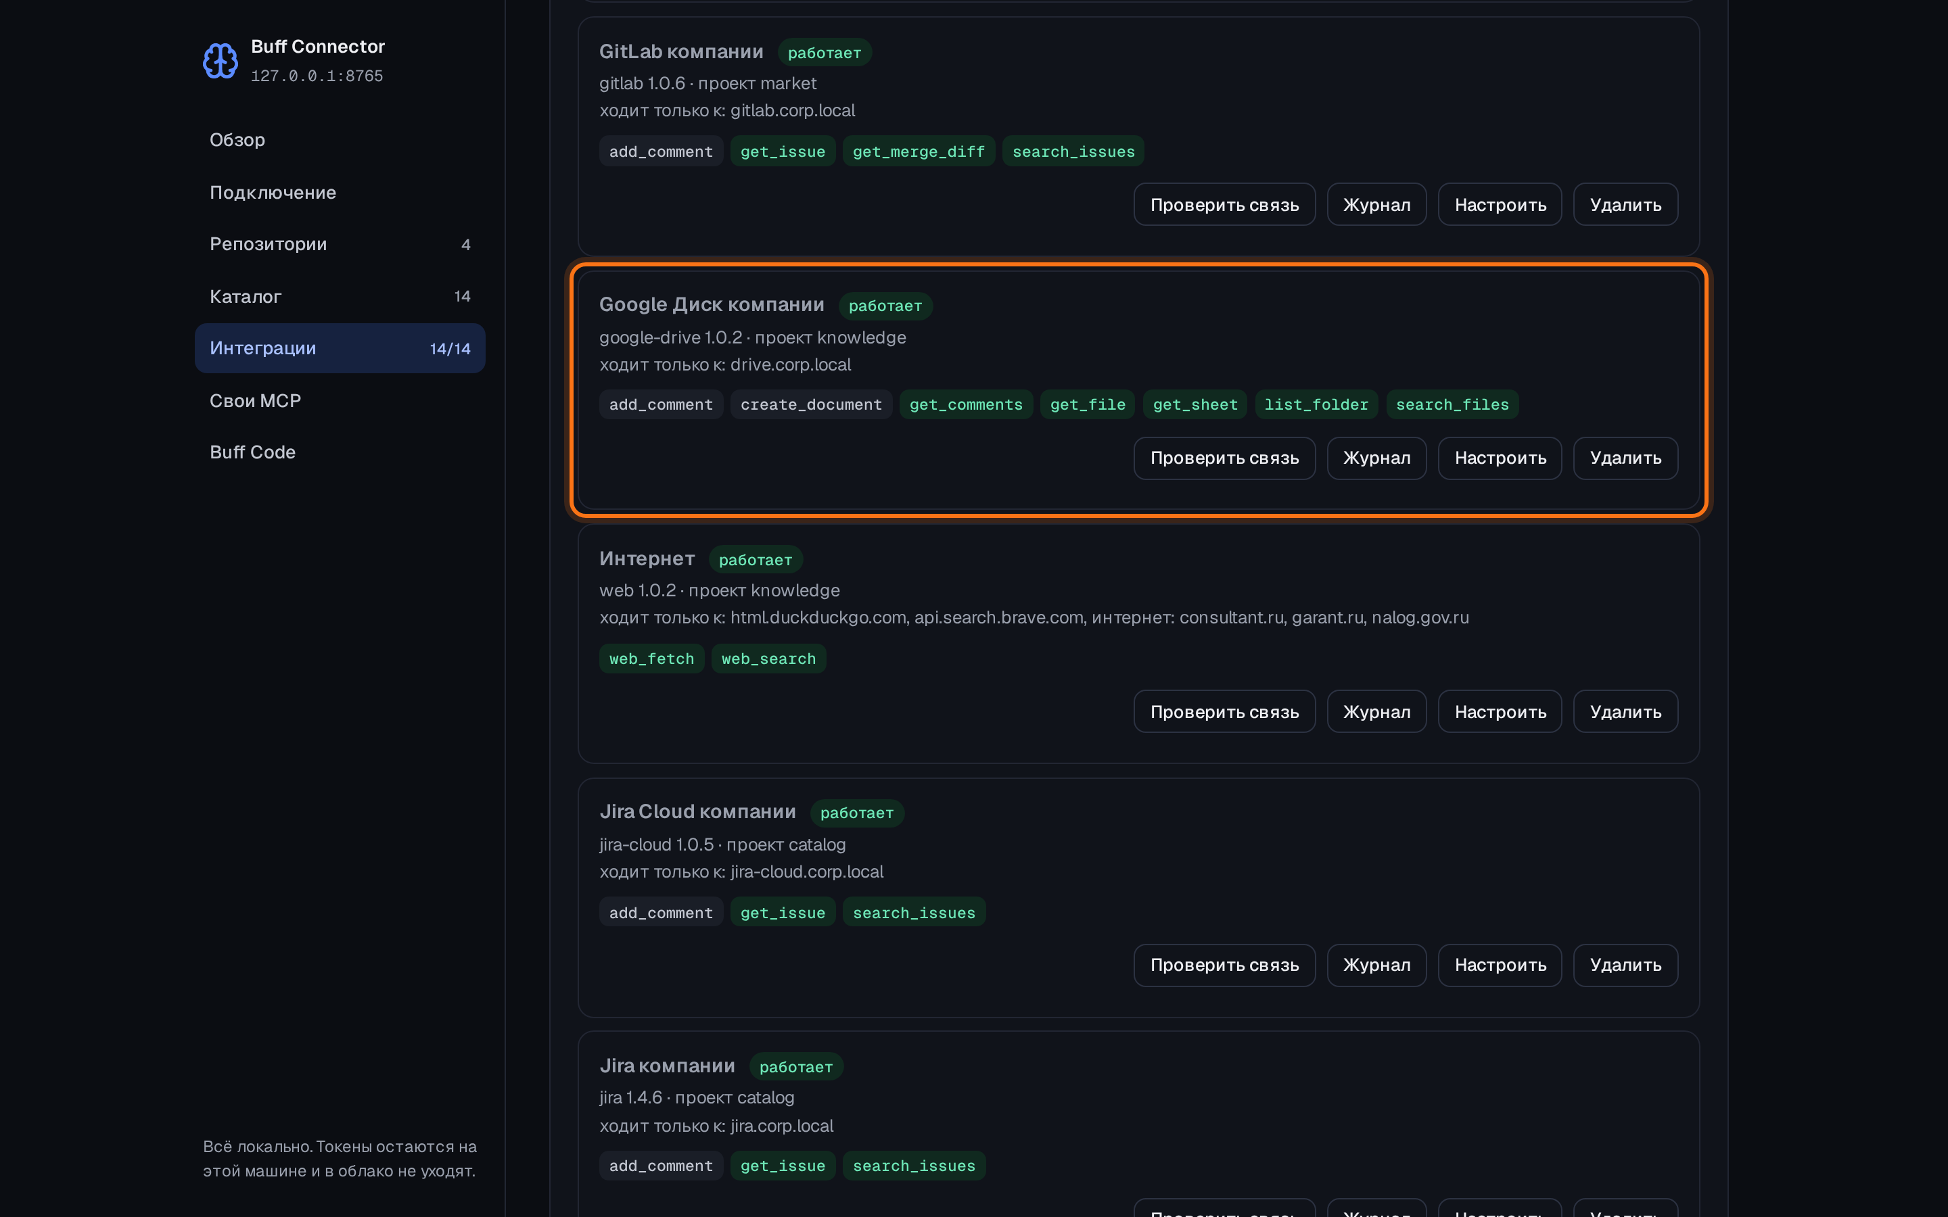Click Удалить on Google Диск компании card
The image size is (1948, 1217).
point(1625,458)
